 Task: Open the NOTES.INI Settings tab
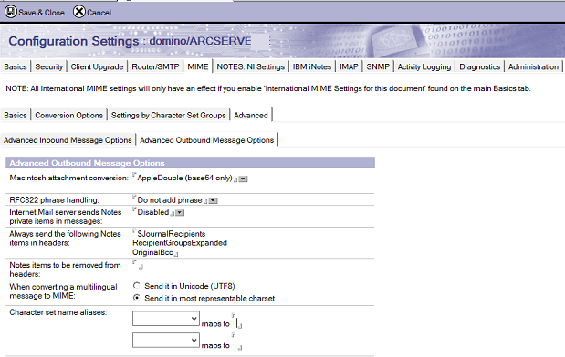pyautogui.click(x=250, y=66)
